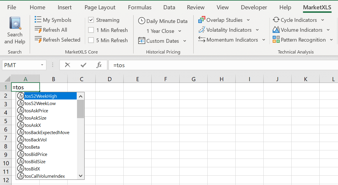Expand the Volume Indicators dropdown arrow
This screenshot has height=185, width=338.
point(328,30)
